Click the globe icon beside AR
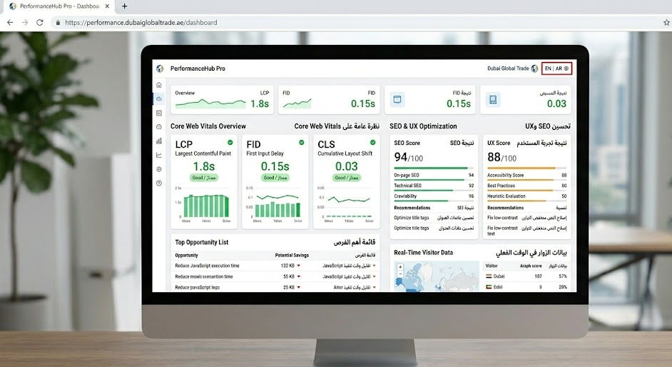Image resolution: width=672 pixels, height=367 pixels. pyautogui.click(x=566, y=69)
